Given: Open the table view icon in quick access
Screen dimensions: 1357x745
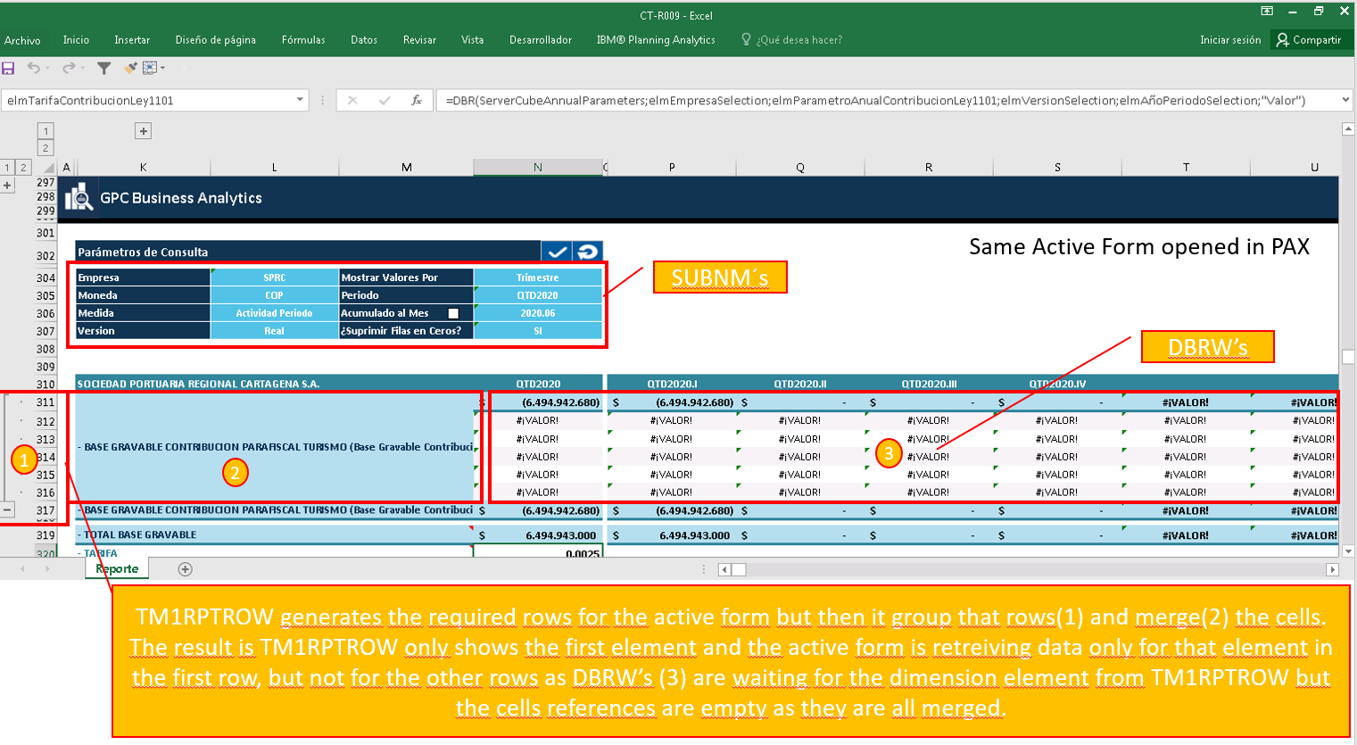Looking at the screenshot, I should (x=149, y=68).
